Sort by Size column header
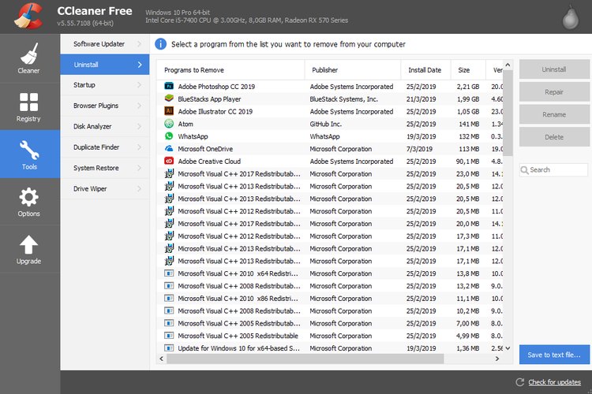Viewport: 592px width, 394px height. pyautogui.click(x=468, y=70)
